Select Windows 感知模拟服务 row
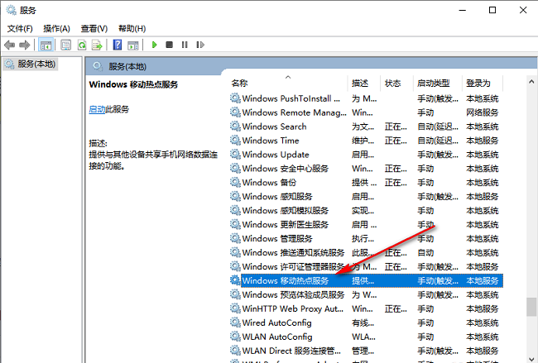Screen dimensions: 538x363 366,211
